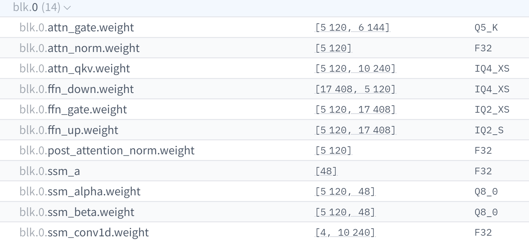Open blk.0.ssm_conv1d.weight tensor entry
Screen dimensions: 529x240
[264, 232]
